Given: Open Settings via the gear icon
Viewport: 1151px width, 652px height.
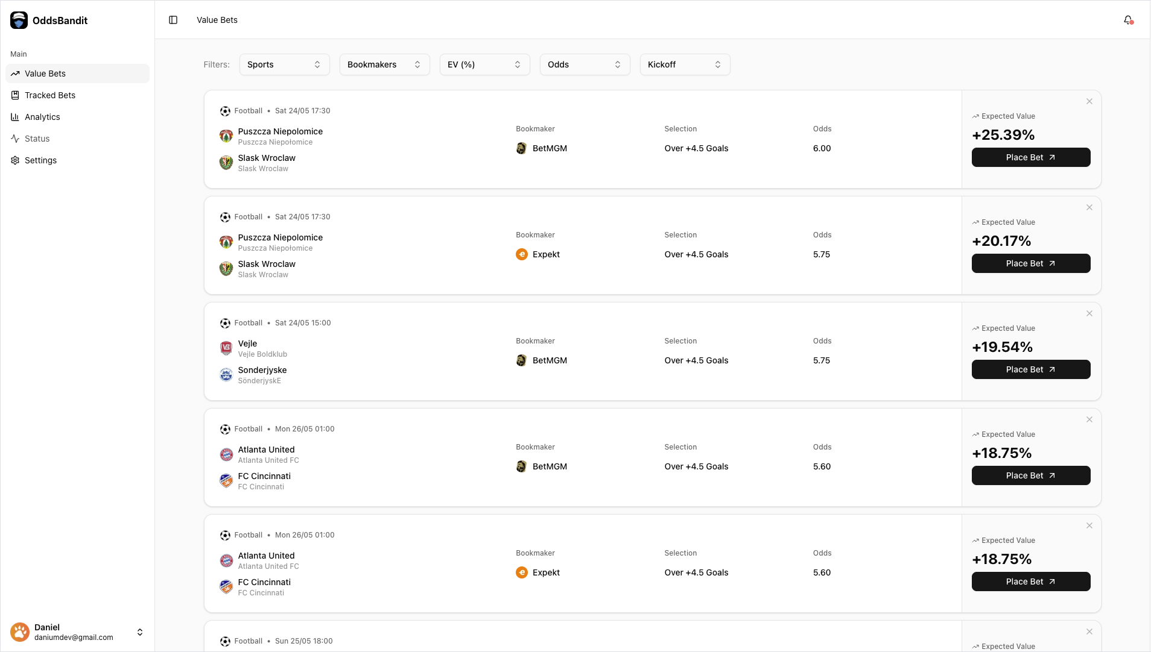Looking at the screenshot, I should pos(16,160).
